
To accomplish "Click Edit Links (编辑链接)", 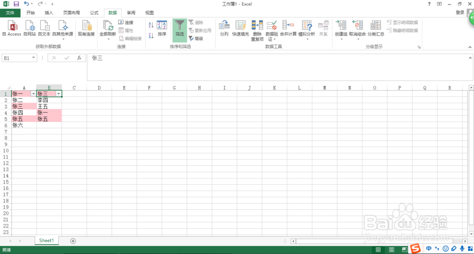I will [130, 38].
